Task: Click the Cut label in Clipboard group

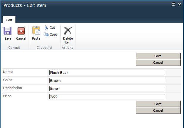Action: (52, 27)
